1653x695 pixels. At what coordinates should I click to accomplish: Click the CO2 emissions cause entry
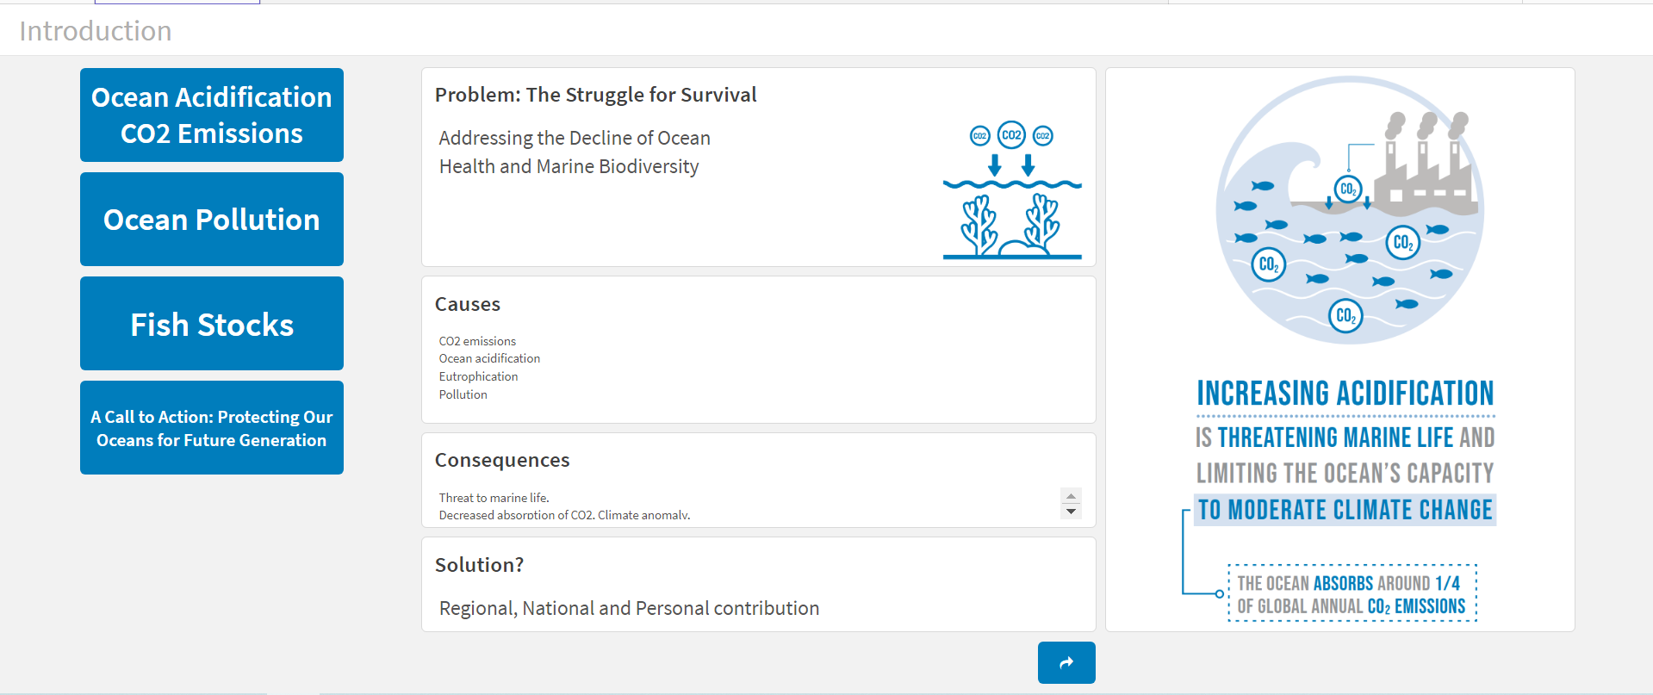pyautogui.click(x=478, y=341)
